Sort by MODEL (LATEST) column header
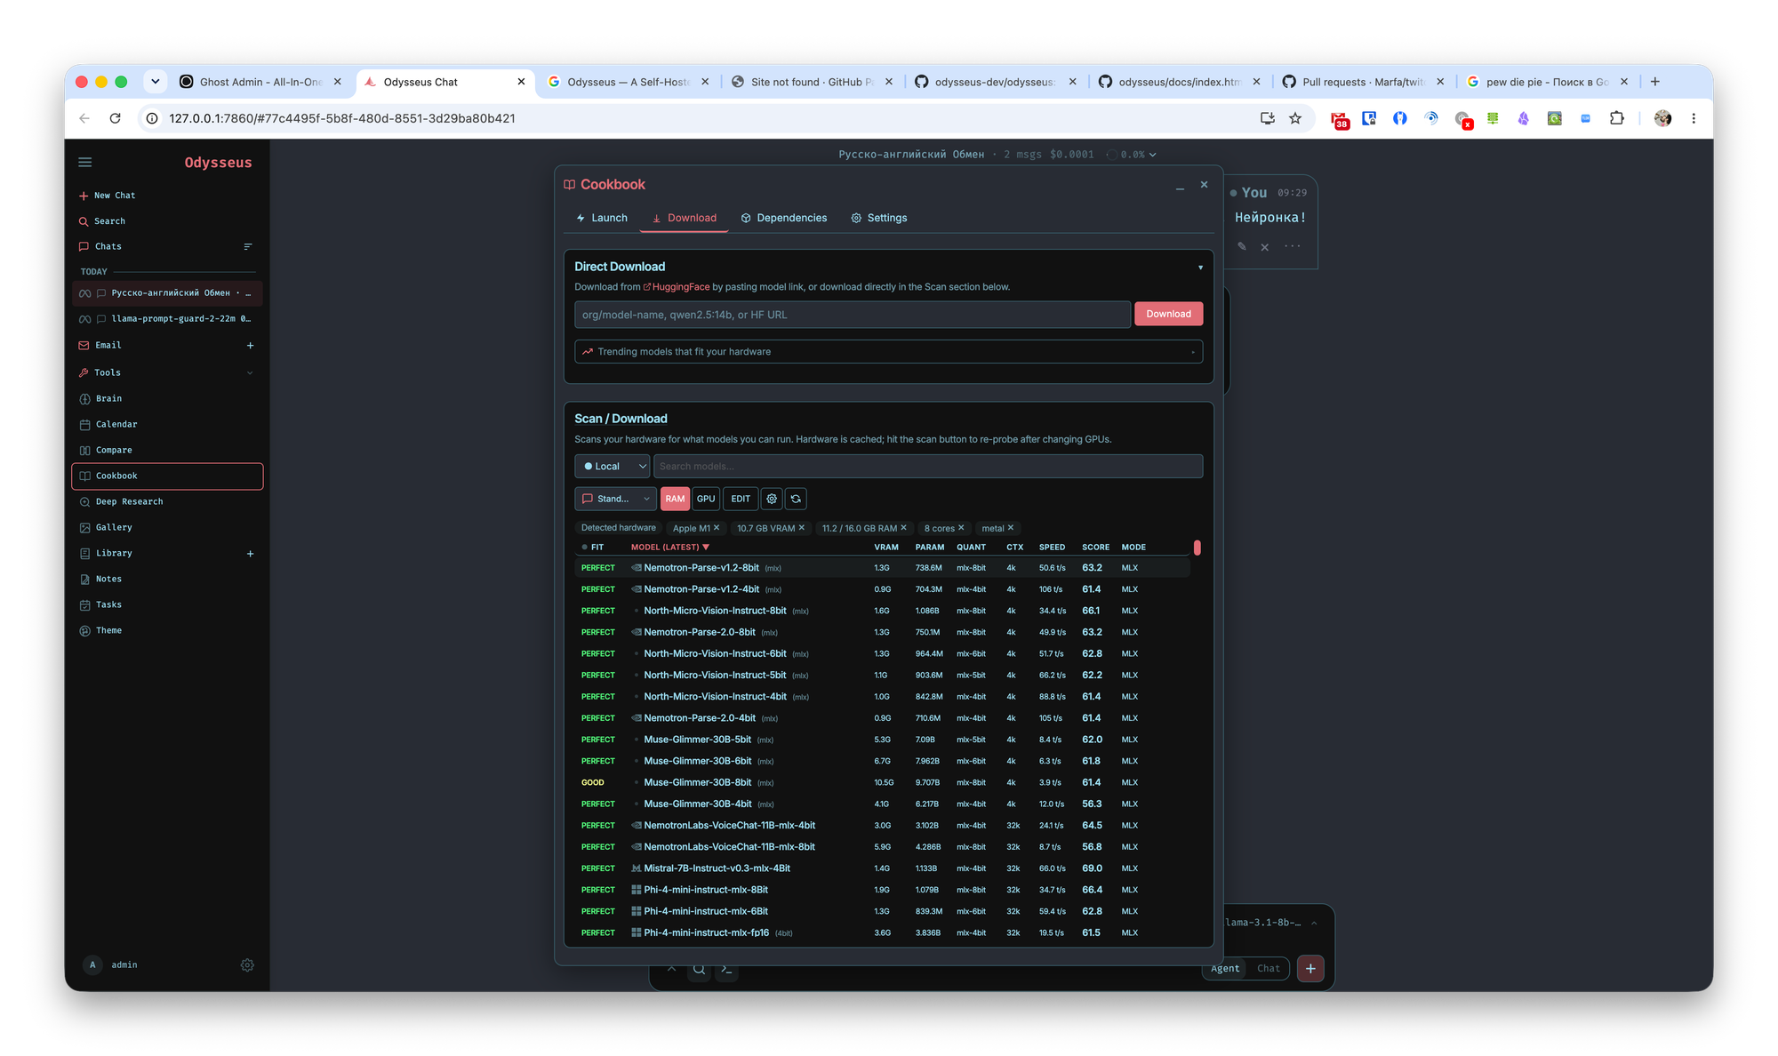 tap(670, 548)
